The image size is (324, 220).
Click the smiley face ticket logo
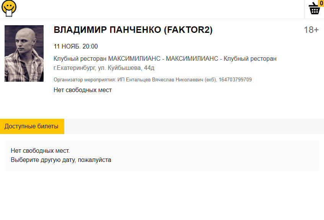click(9, 8)
